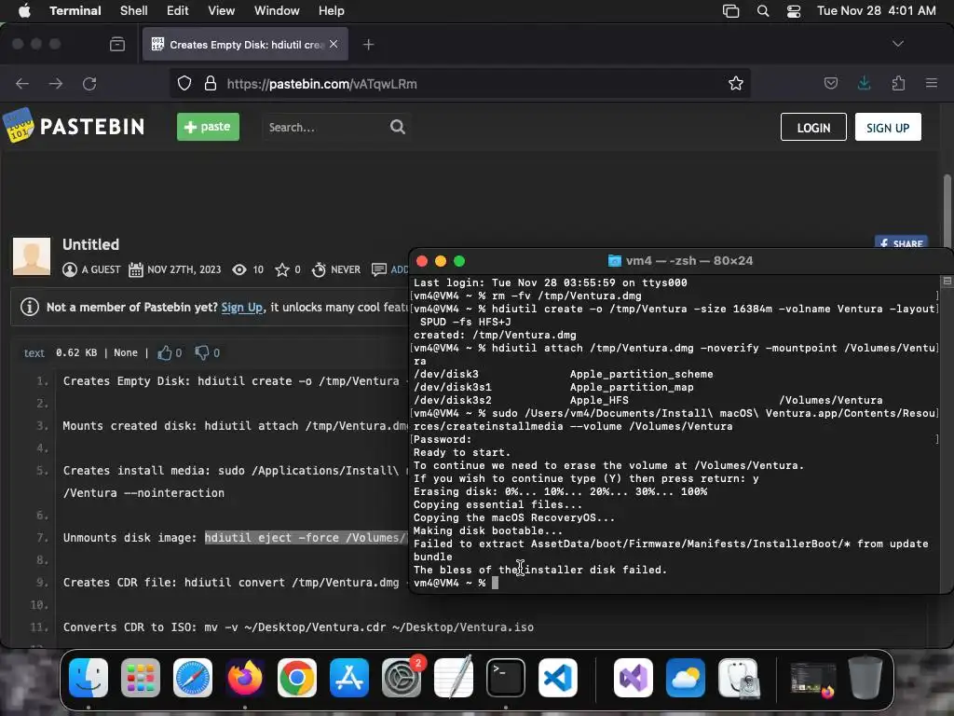Open Firefox from the Dock
The width and height of the screenshot is (954, 716).
[x=245, y=678]
